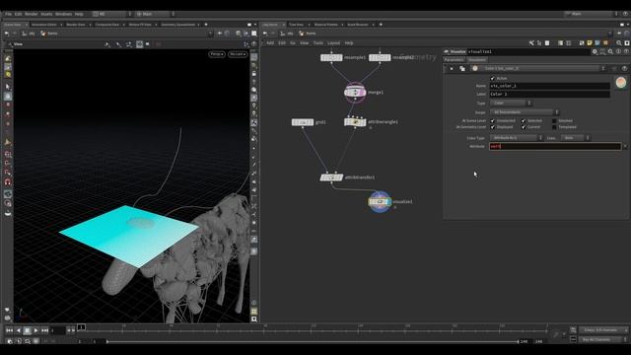Select the Select tool in viewport toolbar
This screenshot has height=355, width=631.
[x=8, y=87]
